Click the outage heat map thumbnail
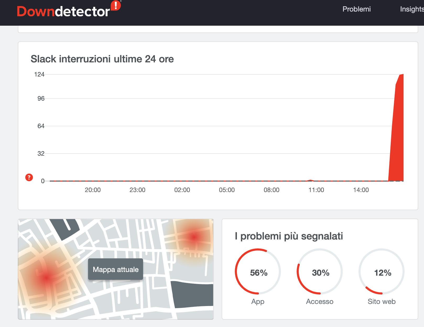424x327 pixels. coord(116,269)
